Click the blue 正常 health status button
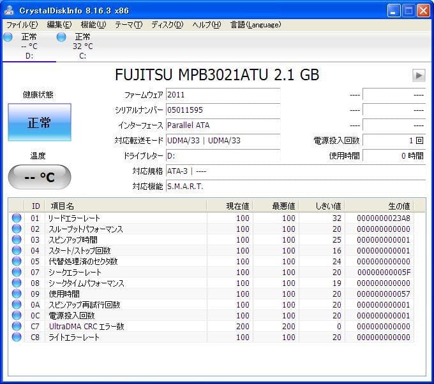The width and height of the screenshot is (434, 384). pos(40,122)
